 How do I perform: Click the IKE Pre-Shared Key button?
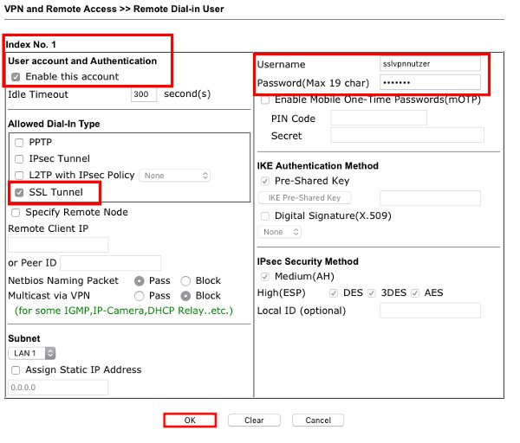304,198
